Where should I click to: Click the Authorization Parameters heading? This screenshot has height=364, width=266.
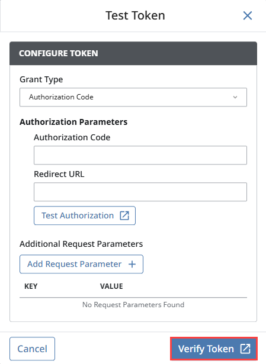[x=73, y=122]
